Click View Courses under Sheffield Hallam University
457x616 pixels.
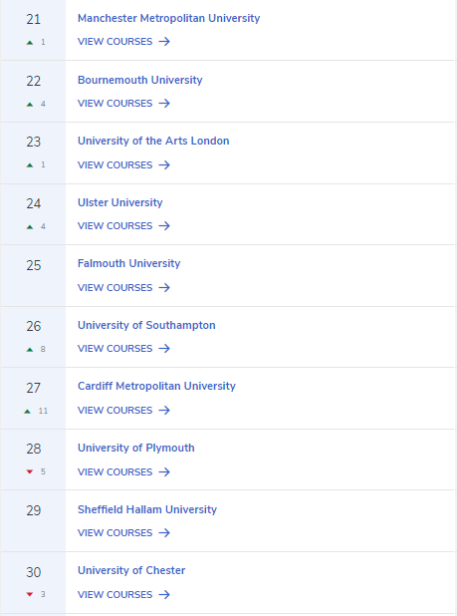124,532
